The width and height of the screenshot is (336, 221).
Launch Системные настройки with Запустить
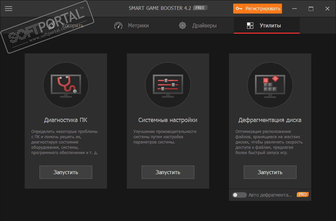pos(168,172)
